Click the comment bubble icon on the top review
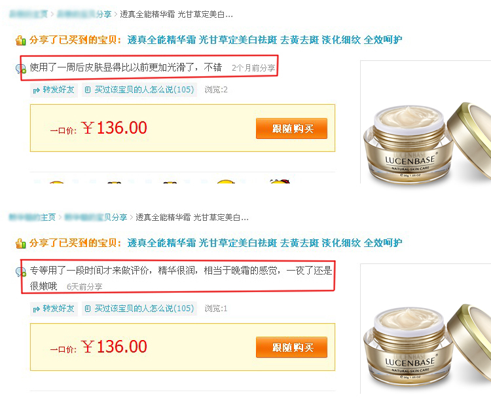Image resolution: width=491 pixels, height=401 pixels. [x=21, y=68]
